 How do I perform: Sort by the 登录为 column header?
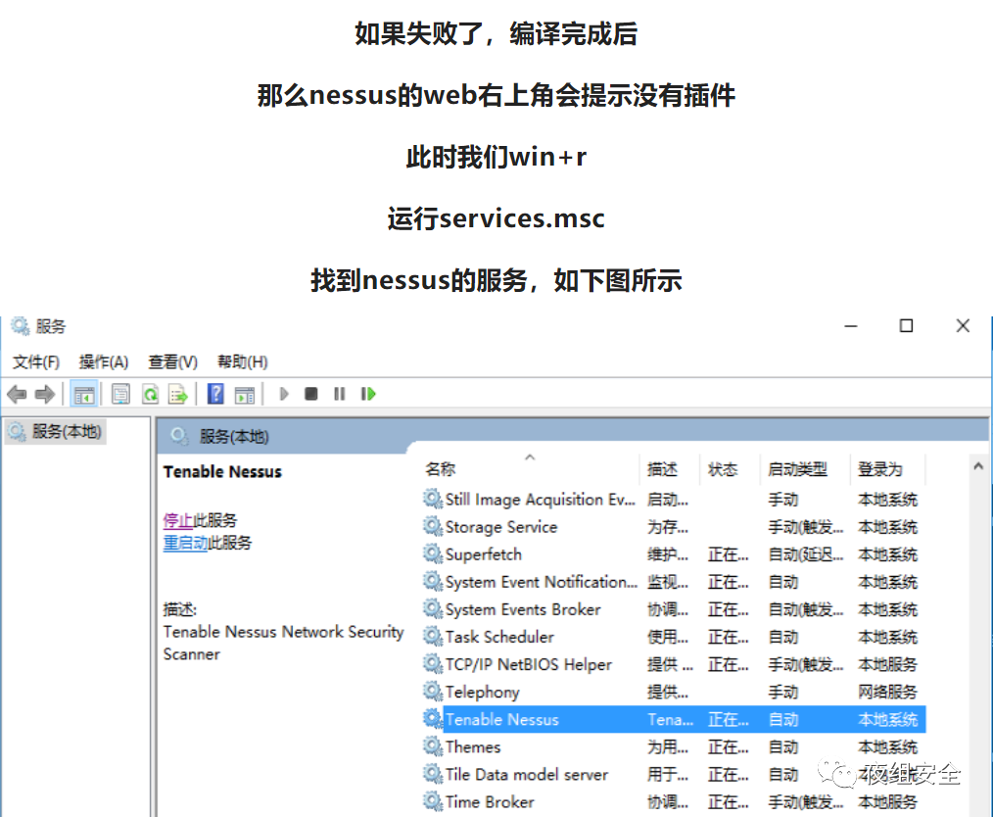point(880,469)
